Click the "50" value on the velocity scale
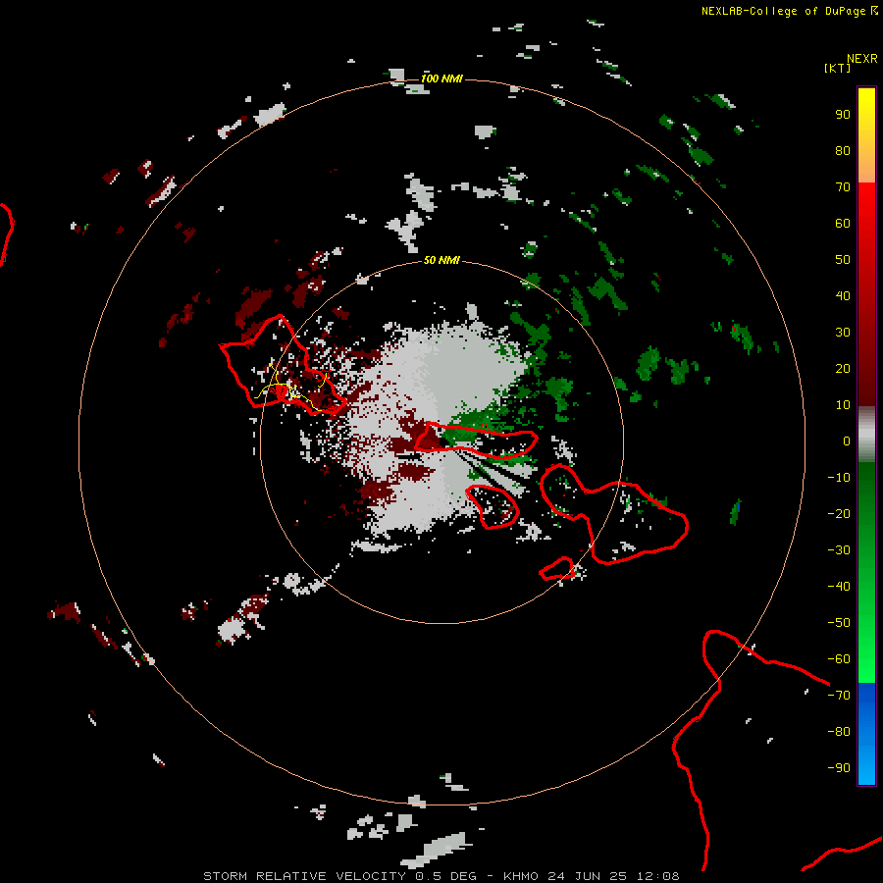Image resolution: width=883 pixels, height=883 pixels. pyautogui.click(x=843, y=260)
